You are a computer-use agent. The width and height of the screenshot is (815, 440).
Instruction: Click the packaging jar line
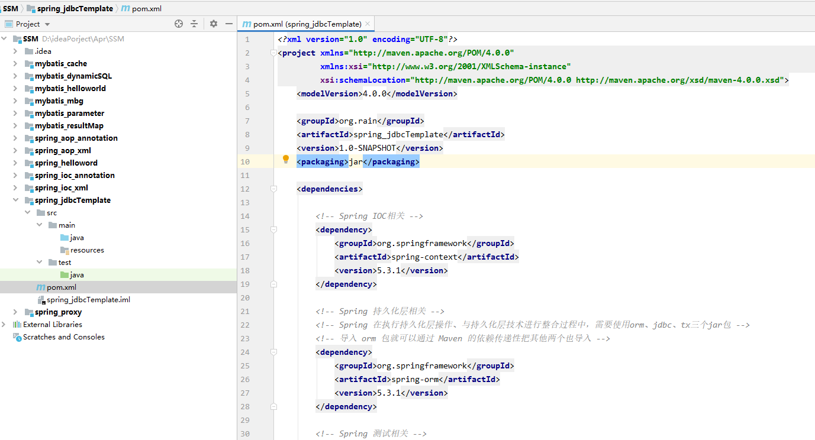click(x=358, y=161)
